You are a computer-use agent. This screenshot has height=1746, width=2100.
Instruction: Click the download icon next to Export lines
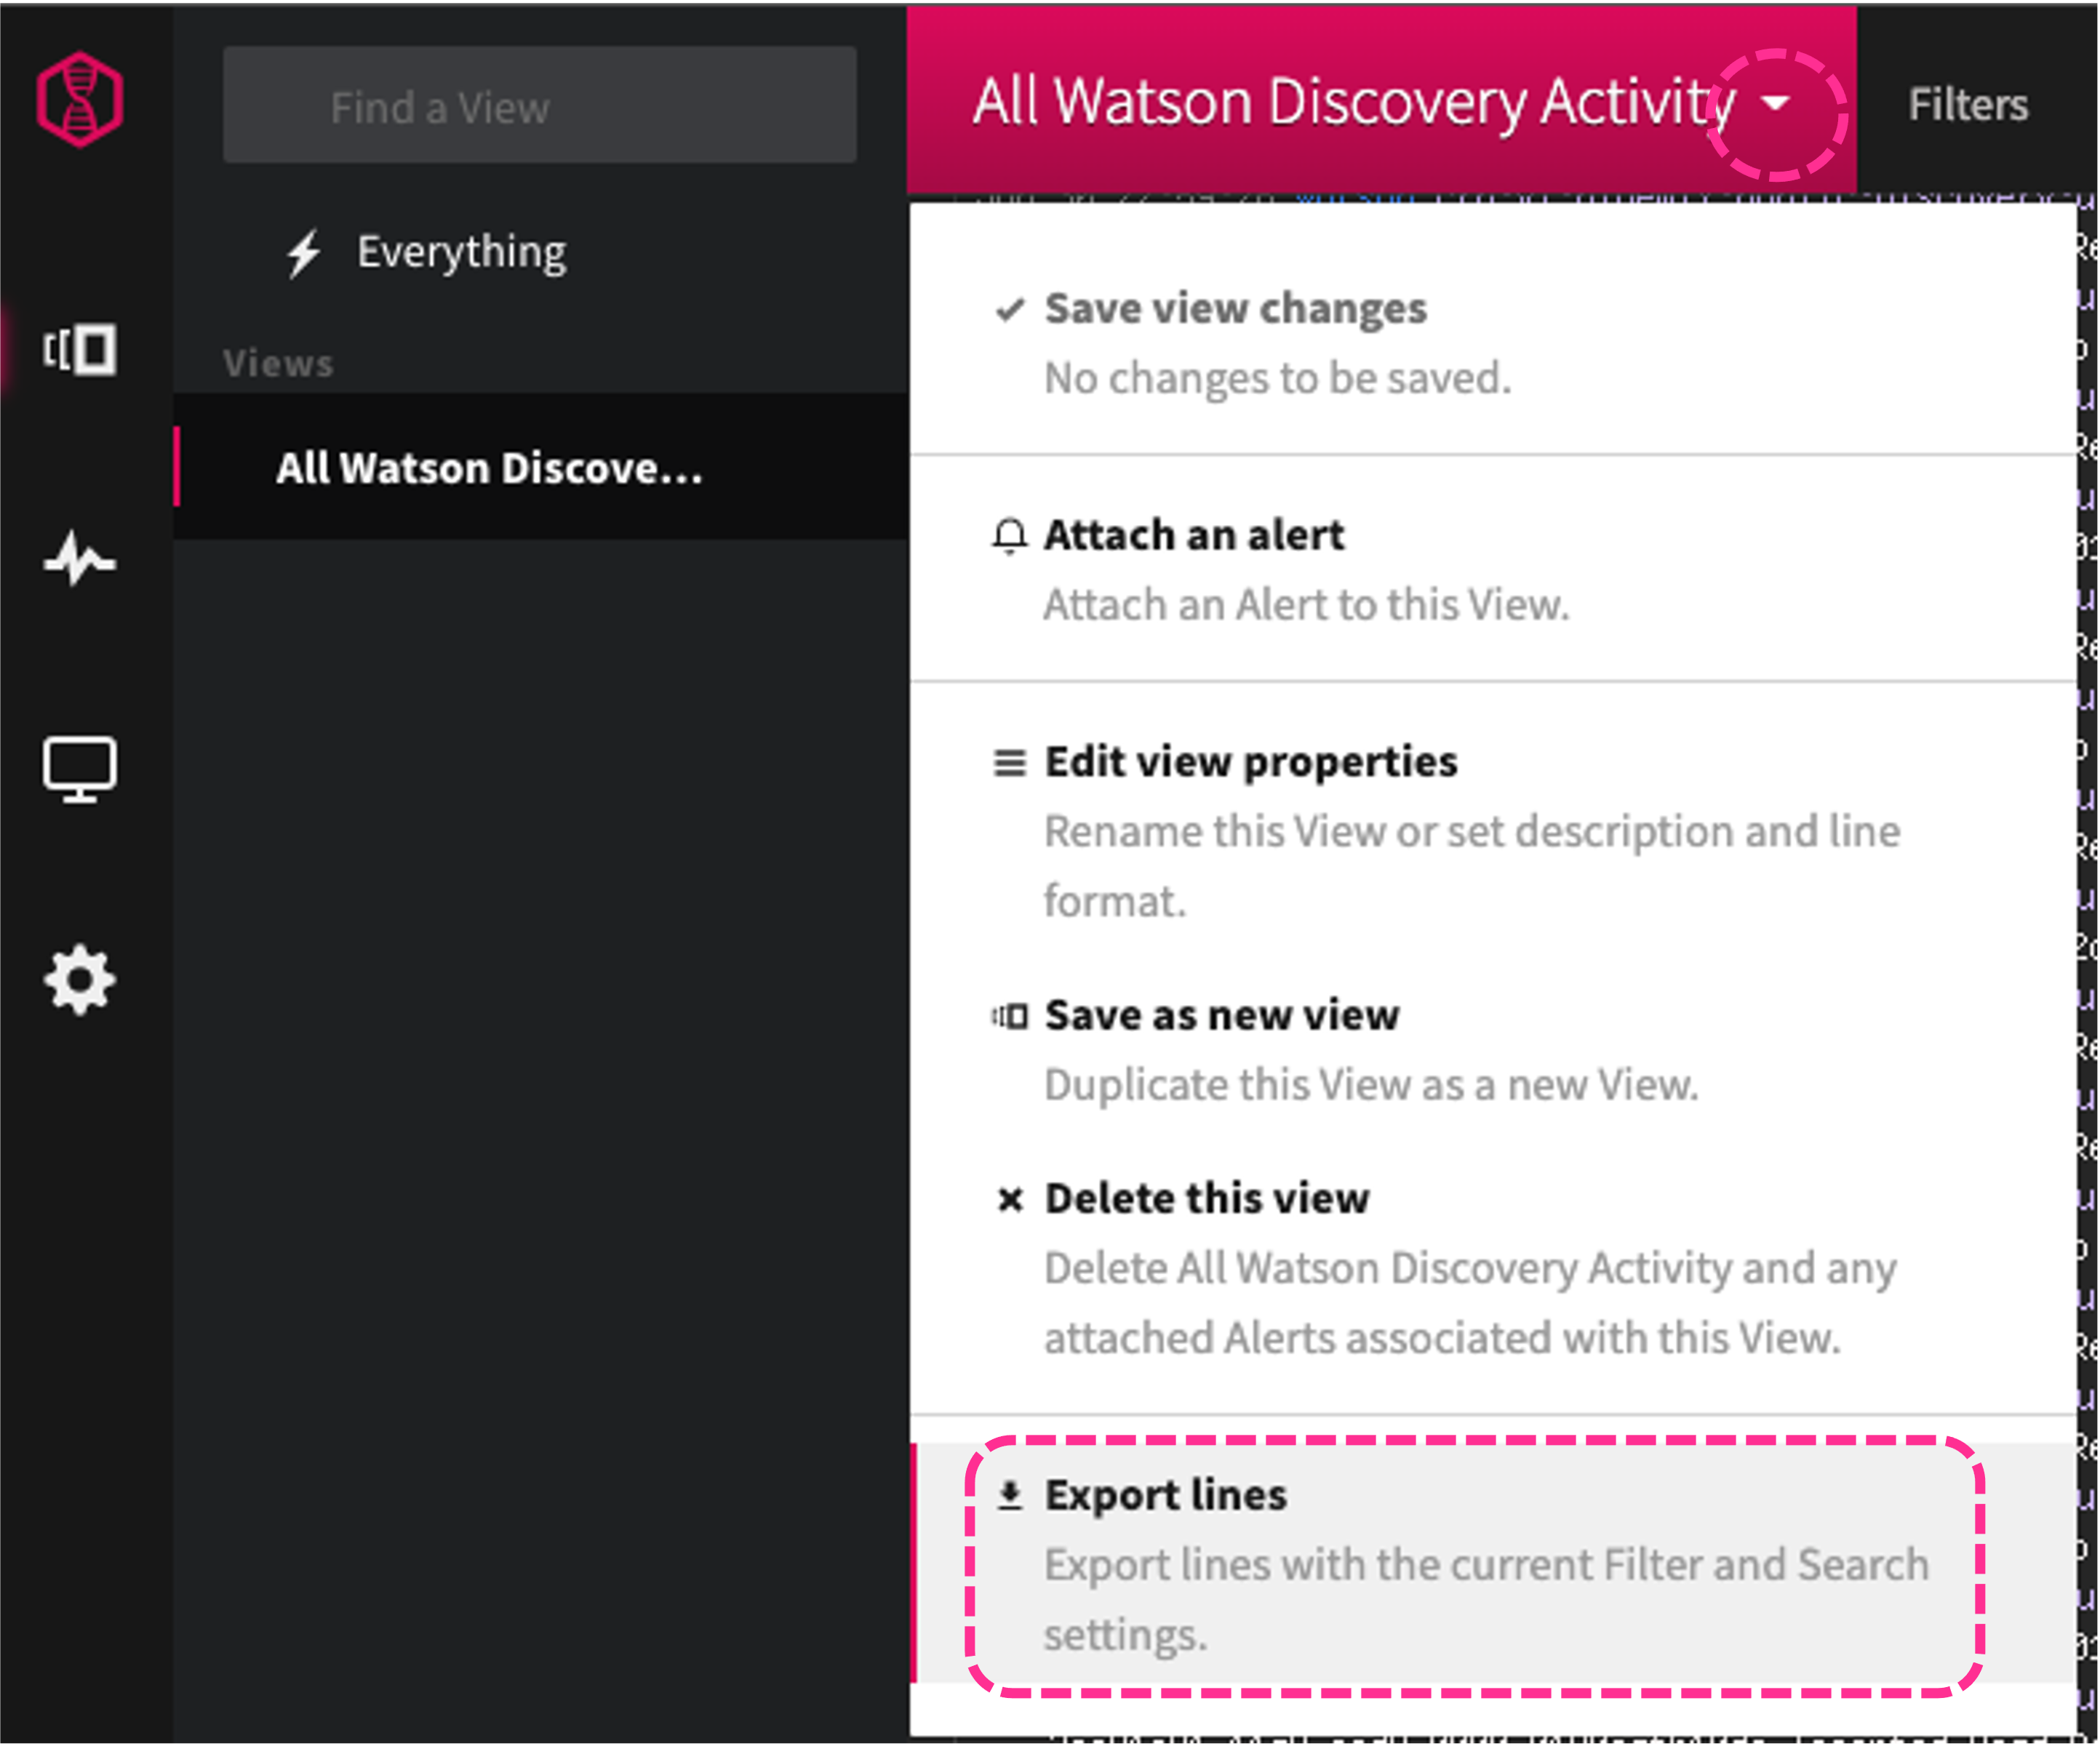click(x=1010, y=1496)
